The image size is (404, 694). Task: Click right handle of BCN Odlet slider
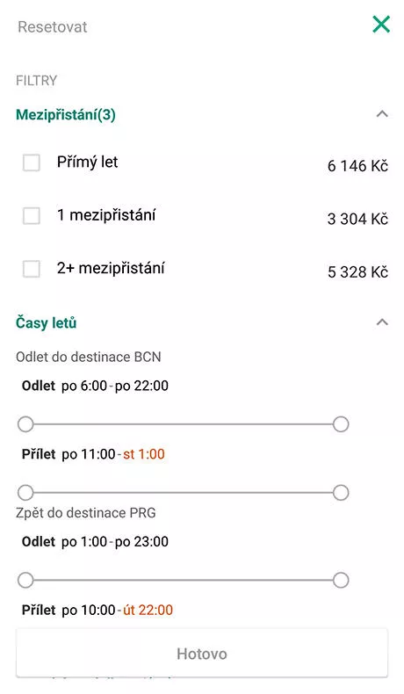click(x=341, y=424)
